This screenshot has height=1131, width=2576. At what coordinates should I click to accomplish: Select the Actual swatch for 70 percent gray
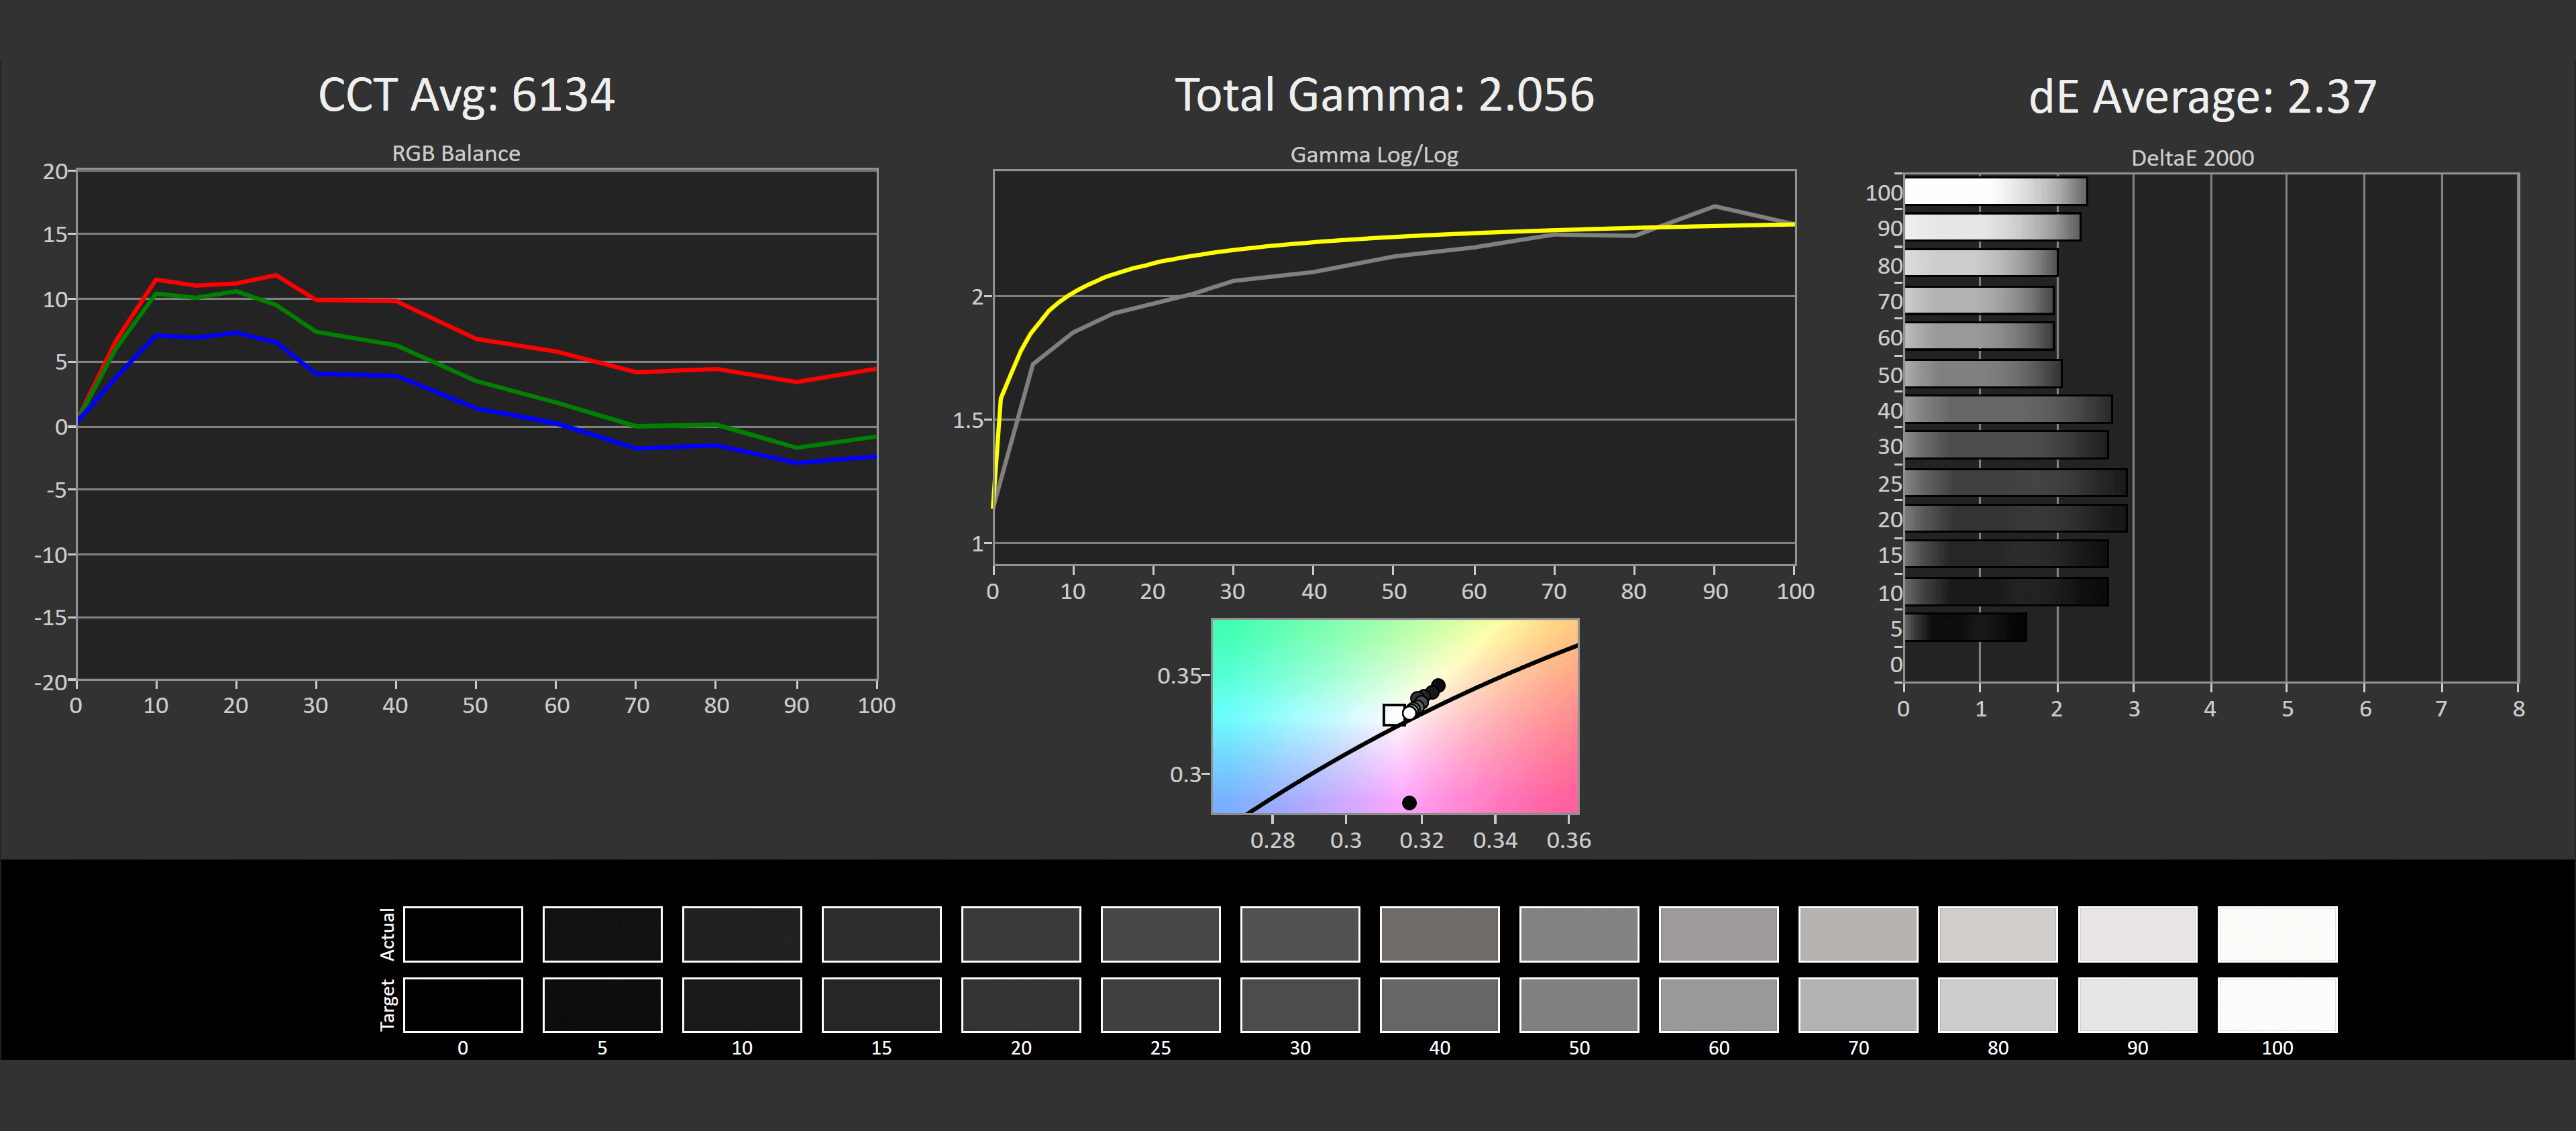1858,934
